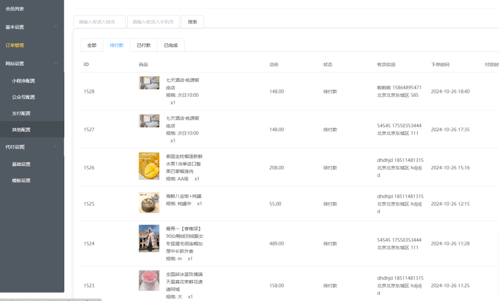This screenshot has width=499, height=301.
Task: Click the hotel room thumbnail for order 1528
Action: click(x=149, y=83)
